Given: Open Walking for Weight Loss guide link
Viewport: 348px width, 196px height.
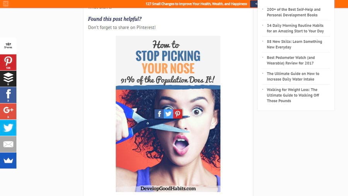Looking at the screenshot, I should coord(293,95).
